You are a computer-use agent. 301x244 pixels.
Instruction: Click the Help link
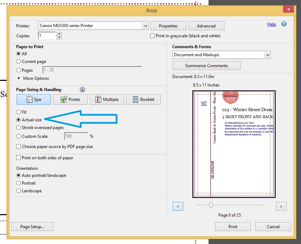click(271, 24)
